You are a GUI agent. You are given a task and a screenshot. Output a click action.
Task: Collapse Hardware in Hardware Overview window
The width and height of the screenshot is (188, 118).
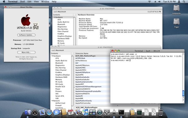point(54,17)
